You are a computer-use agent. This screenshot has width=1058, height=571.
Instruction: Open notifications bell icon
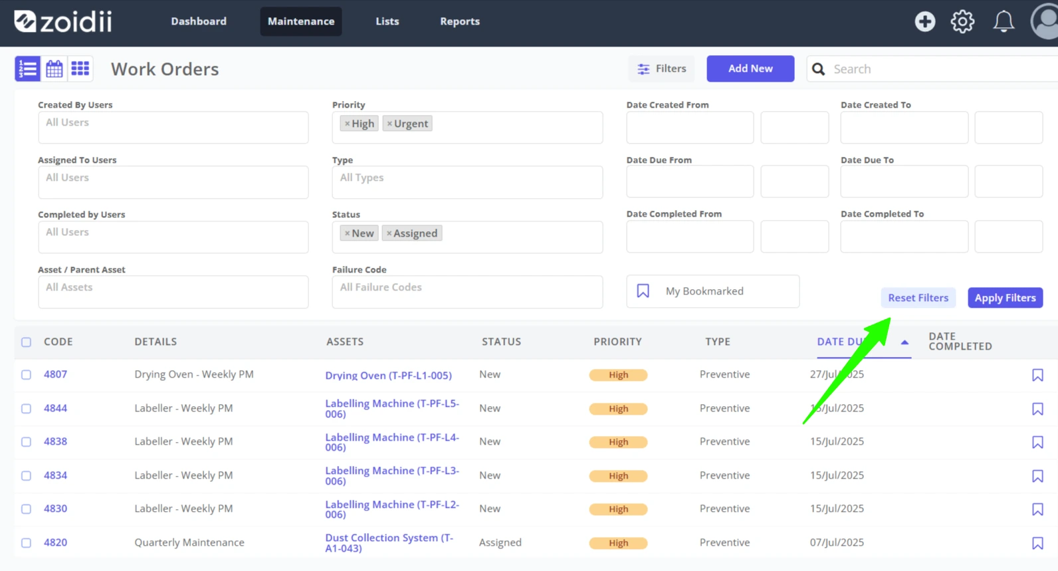pyautogui.click(x=1004, y=21)
